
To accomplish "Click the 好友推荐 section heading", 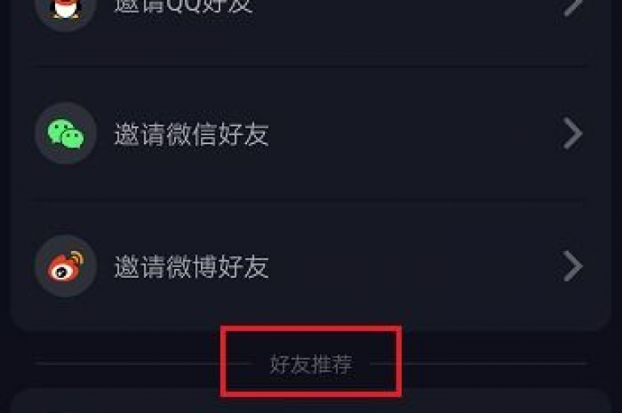I will coord(311,364).
